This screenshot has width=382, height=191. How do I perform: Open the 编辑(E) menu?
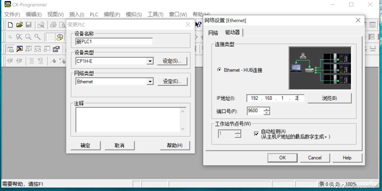pos(34,14)
